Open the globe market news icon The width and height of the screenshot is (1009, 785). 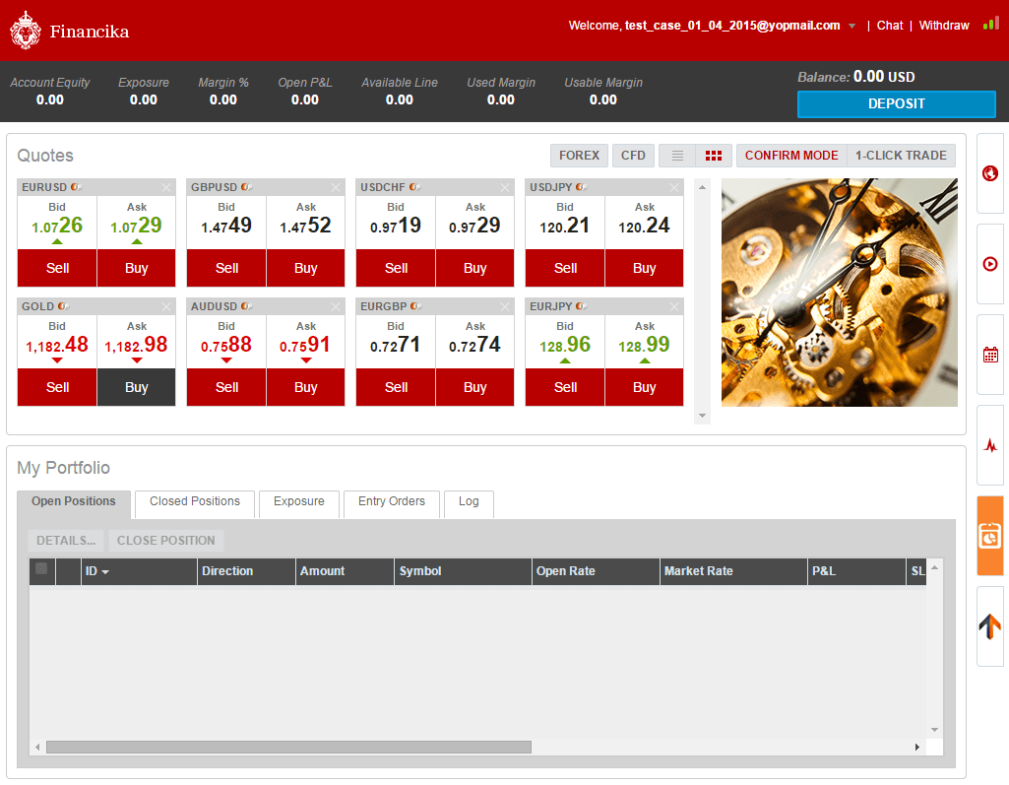click(x=988, y=173)
